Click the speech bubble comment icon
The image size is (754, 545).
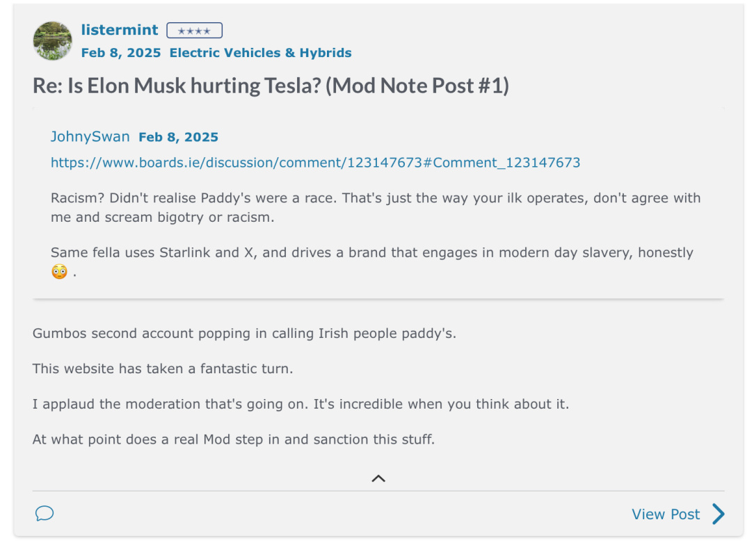coord(45,513)
